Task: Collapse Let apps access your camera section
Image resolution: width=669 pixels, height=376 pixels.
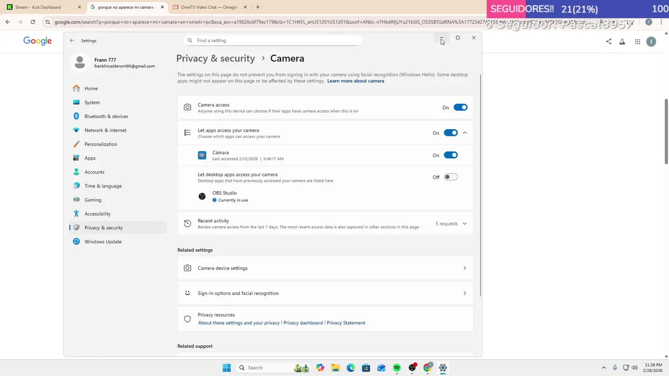Action: click(x=465, y=133)
